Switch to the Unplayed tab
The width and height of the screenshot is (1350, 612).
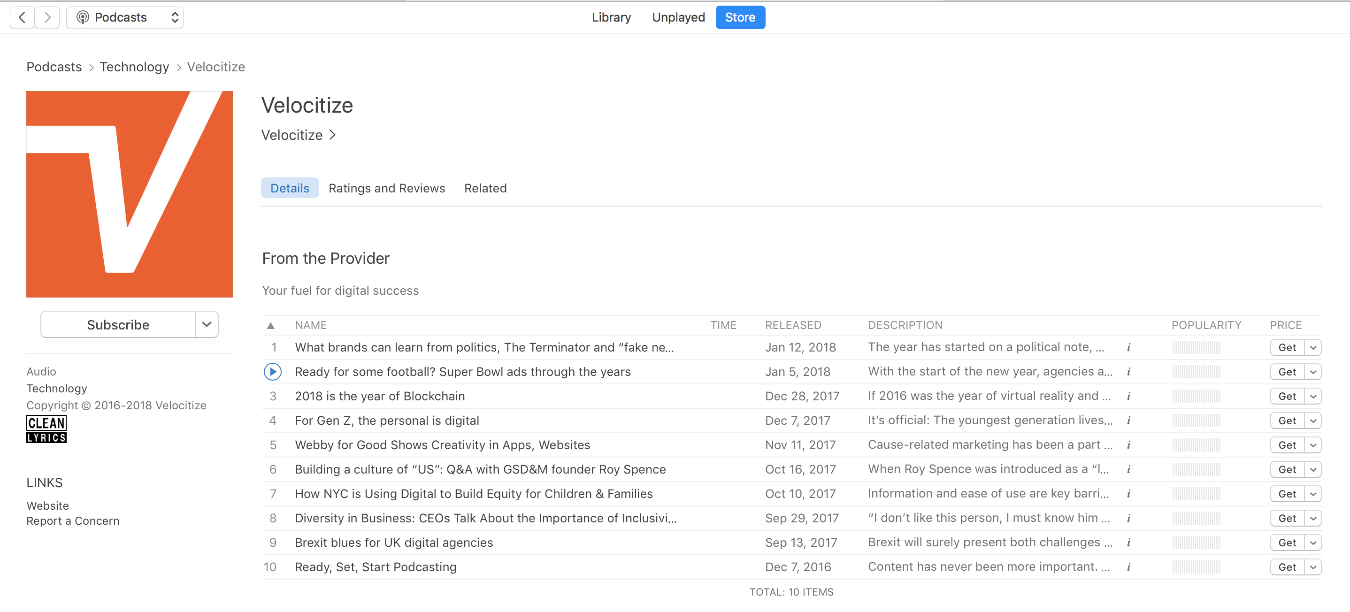[x=678, y=17]
